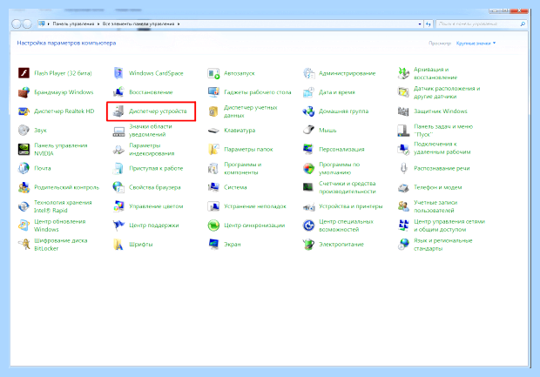
Task: Open the Устранение неполадок link
Action: pos(255,206)
